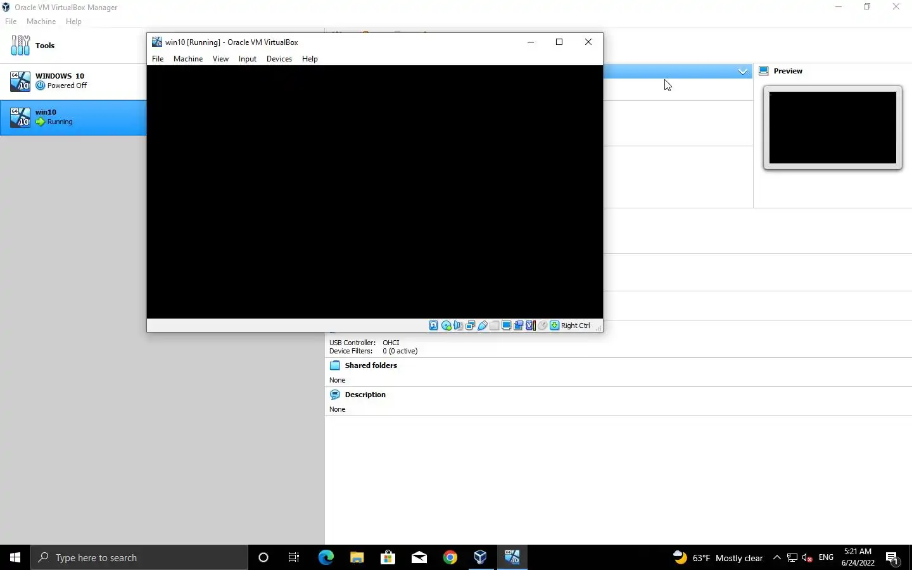
Task: Open Microsoft Store from taskbar
Action: tap(388, 557)
